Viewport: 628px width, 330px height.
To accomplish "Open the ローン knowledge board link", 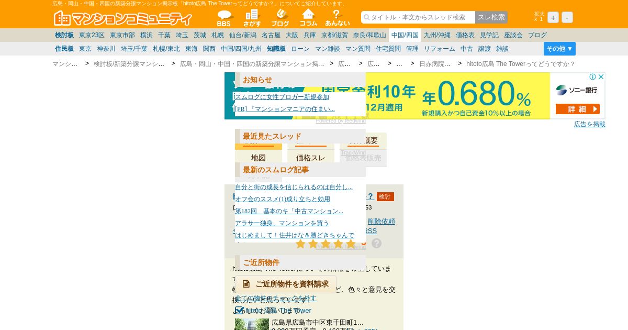I will point(300,49).
